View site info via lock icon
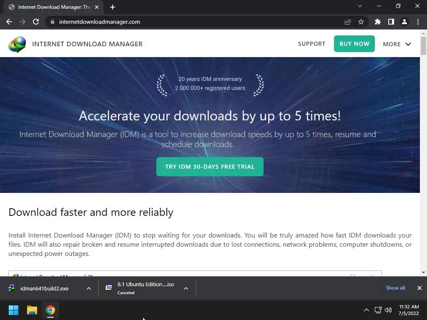This screenshot has width=427, height=320. click(x=52, y=22)
